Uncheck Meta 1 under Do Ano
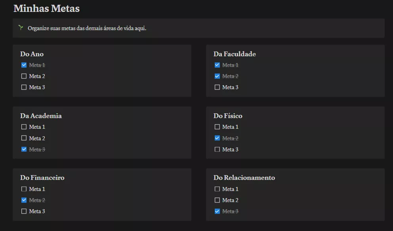The height and width of the screenshot is (231, 393). [24, 65]
